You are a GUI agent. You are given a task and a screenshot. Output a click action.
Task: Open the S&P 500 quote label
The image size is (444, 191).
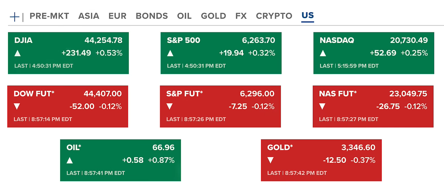point(184,41)
